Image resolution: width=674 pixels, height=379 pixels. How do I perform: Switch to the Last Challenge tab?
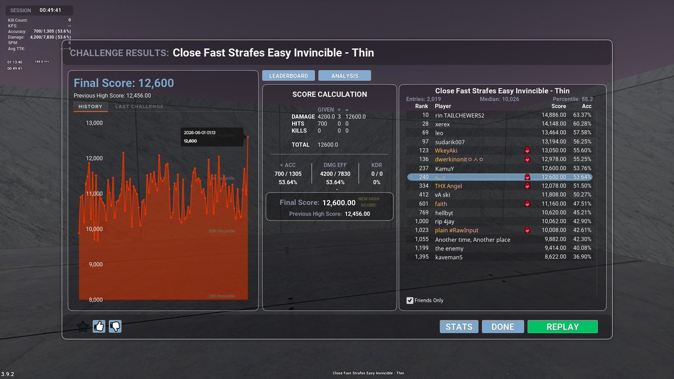click(139, 106)
